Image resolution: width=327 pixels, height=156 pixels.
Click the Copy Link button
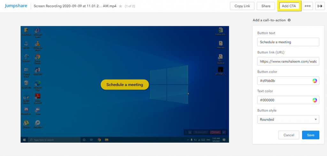pyautogui.click(x=242, y=6)
